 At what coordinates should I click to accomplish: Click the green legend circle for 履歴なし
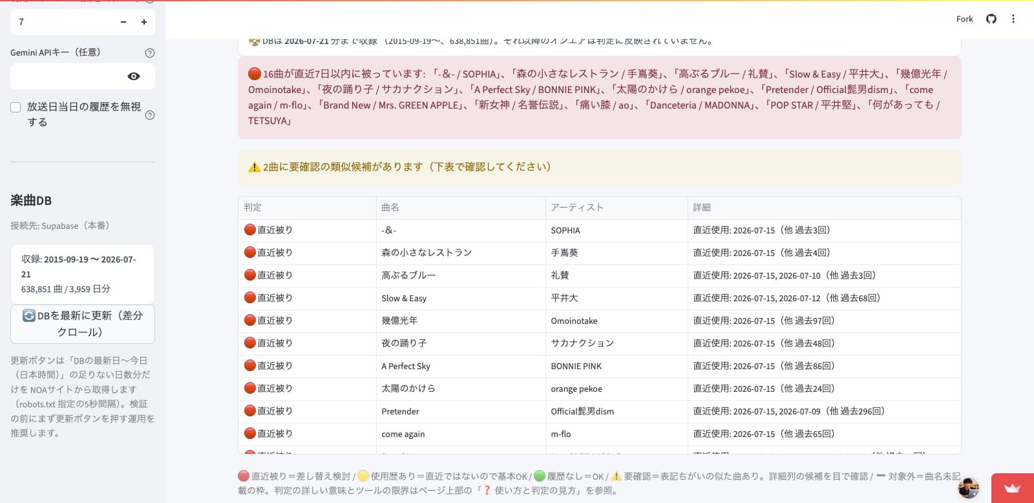coord(540,476)
